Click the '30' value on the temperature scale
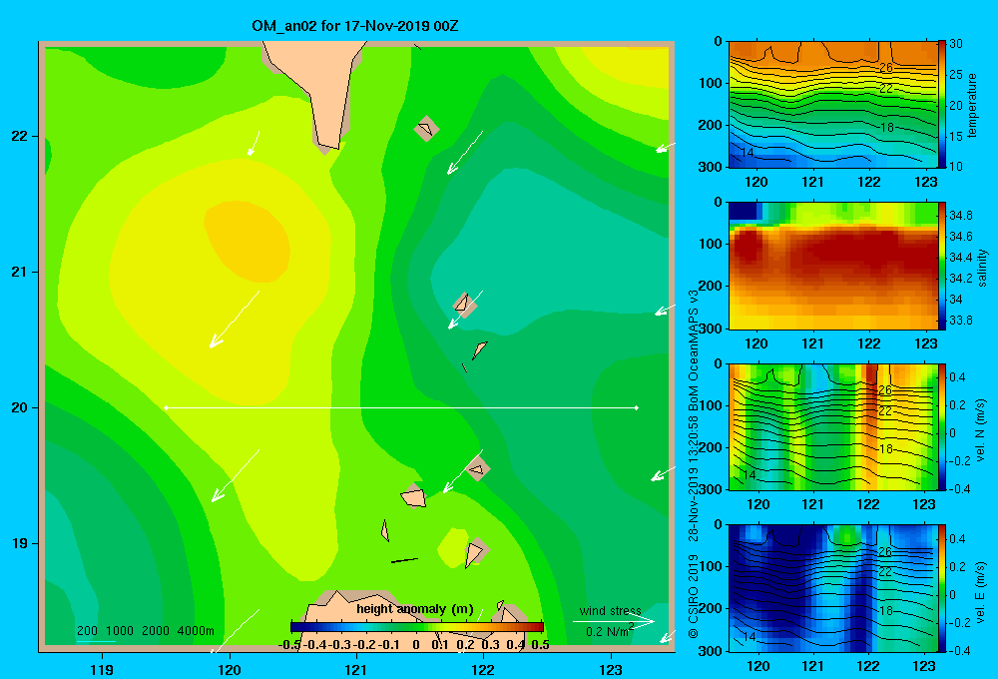998x679 pixels. (956, 44)
